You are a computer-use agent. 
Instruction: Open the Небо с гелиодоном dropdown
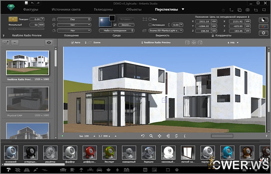[x=117, y=31]
